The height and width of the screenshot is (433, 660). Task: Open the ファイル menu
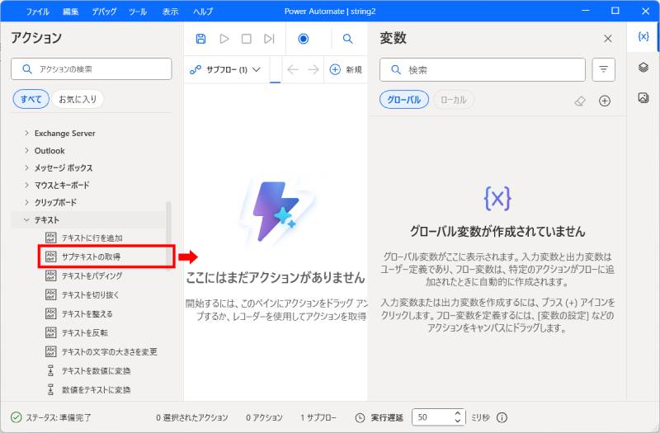[37, 12]
